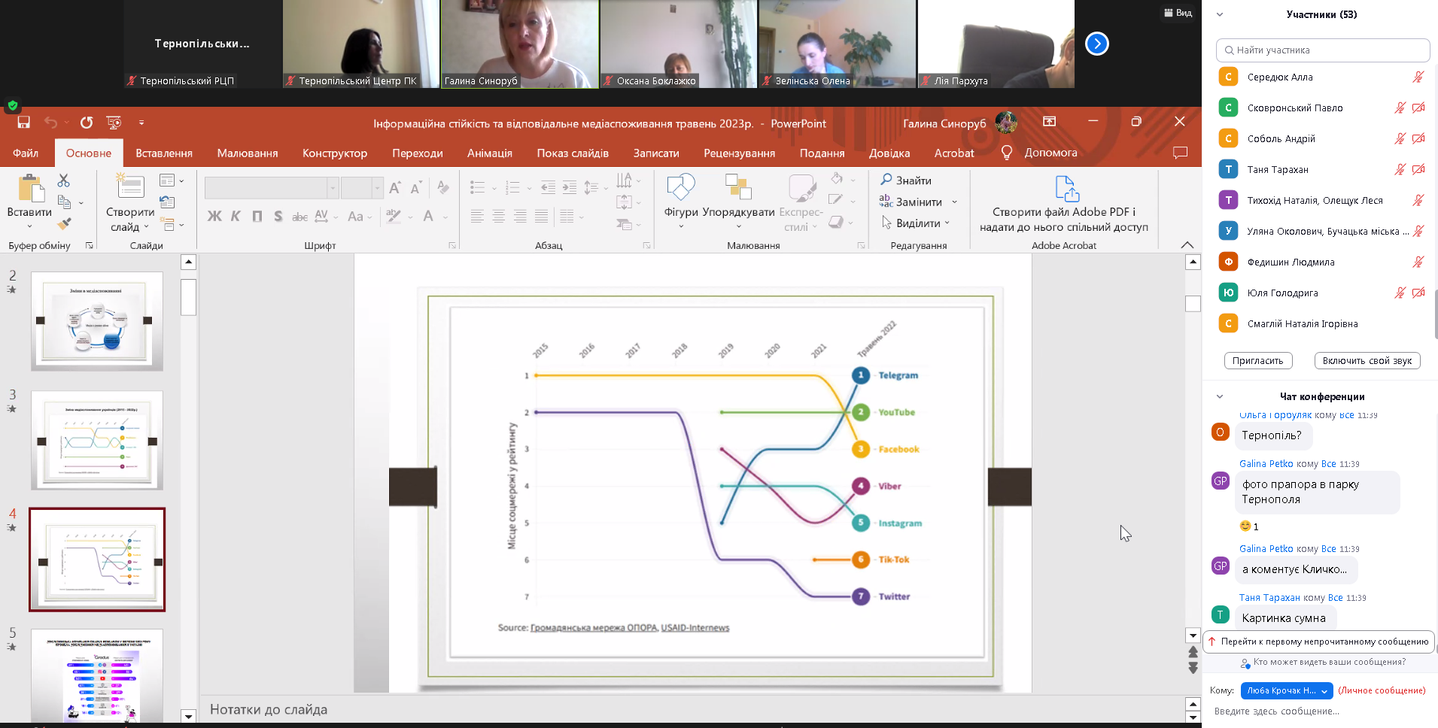The width and height of the screenshot is (1438, 728).
Task: Toggle italic К formatting
Action: click(x=236, y=217)
